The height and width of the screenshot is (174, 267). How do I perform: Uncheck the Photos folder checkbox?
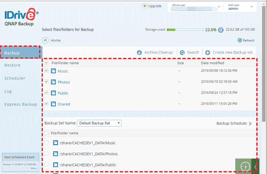(x=46, y=81)
